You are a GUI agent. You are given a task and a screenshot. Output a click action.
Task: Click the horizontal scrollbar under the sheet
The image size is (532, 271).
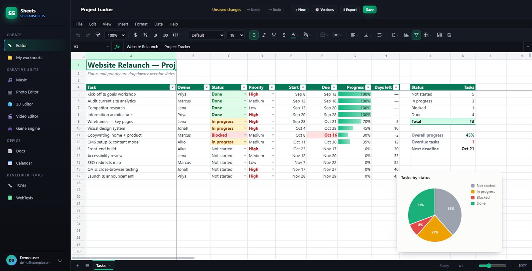tap(133, 258)
